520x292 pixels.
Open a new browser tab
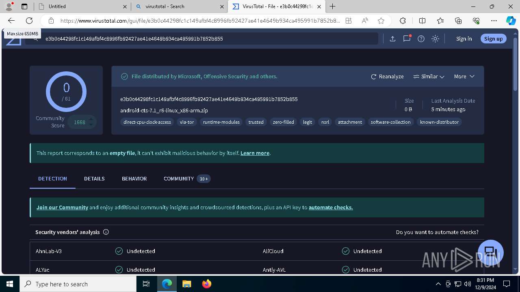click(x=332, y=6)
